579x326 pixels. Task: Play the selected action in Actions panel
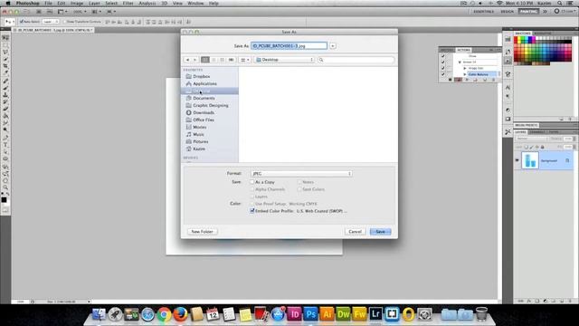pos(467,80)
